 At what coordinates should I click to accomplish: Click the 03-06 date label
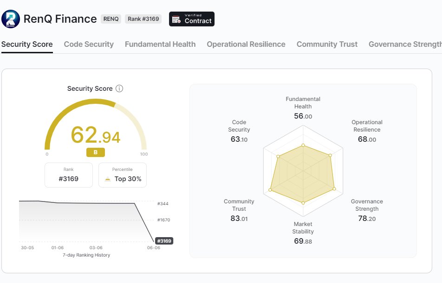(96, 248)
